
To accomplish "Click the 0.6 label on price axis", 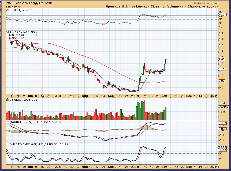I will [221, 88].
